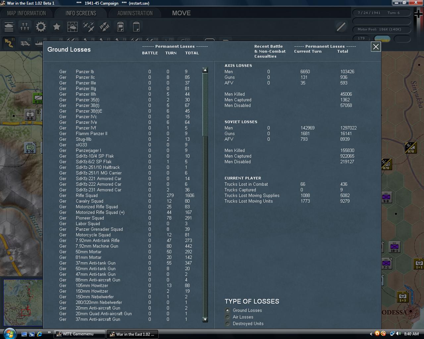Select the Destroyed Units radio button
The width and height of the screenshot is (424, 339).
click(x=227, y=323)
